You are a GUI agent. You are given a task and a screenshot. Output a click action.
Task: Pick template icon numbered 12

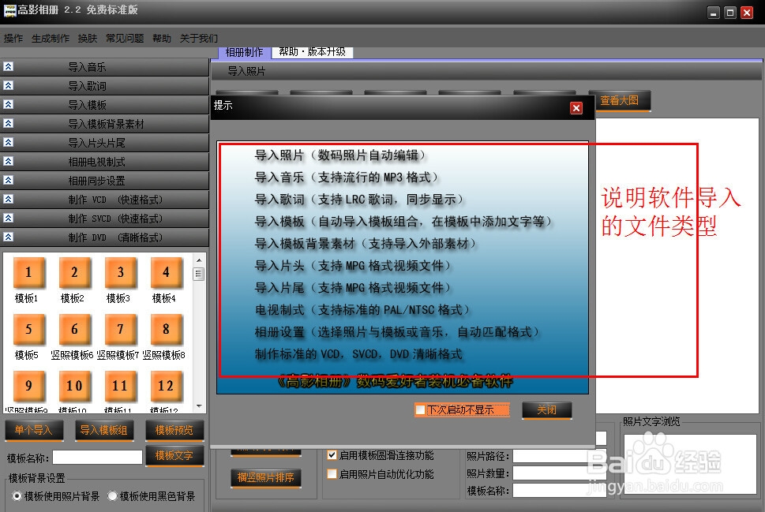click(166, 386)
